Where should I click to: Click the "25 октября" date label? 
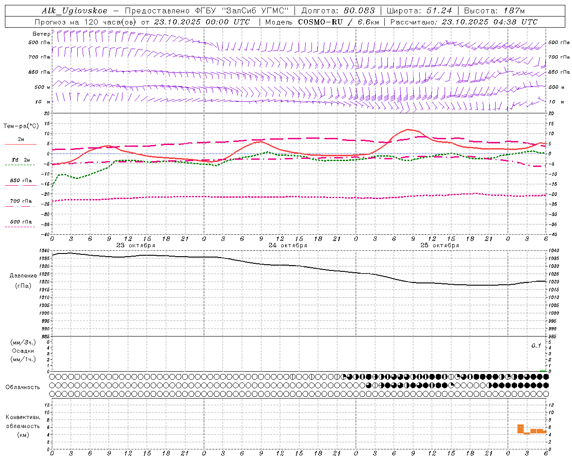tap(440, 245)
